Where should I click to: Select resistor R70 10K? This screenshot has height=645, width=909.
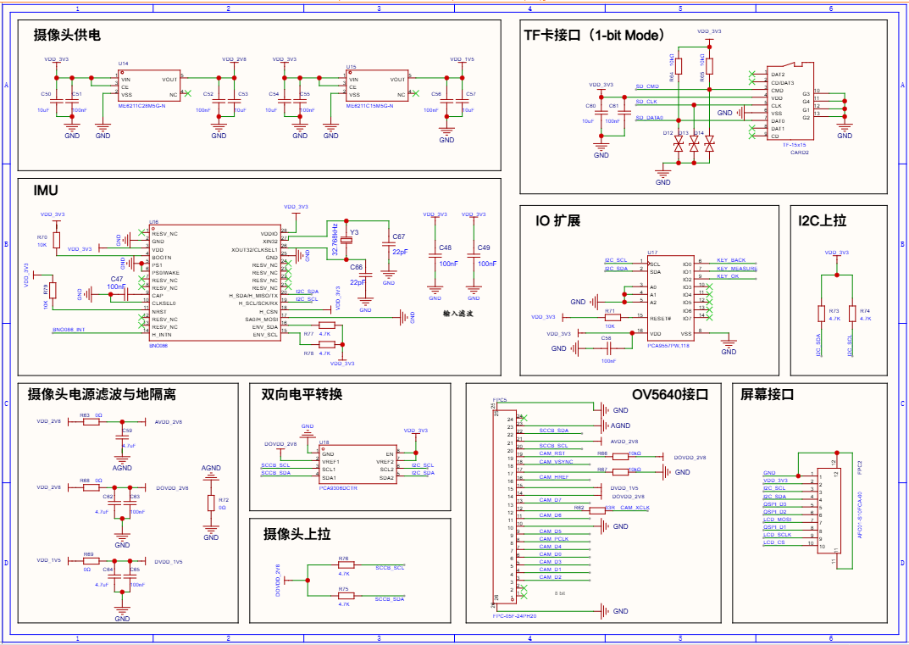point(56,240)
